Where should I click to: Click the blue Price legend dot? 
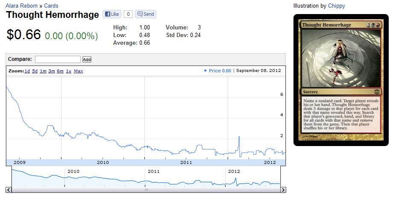(x=205, y=71)
